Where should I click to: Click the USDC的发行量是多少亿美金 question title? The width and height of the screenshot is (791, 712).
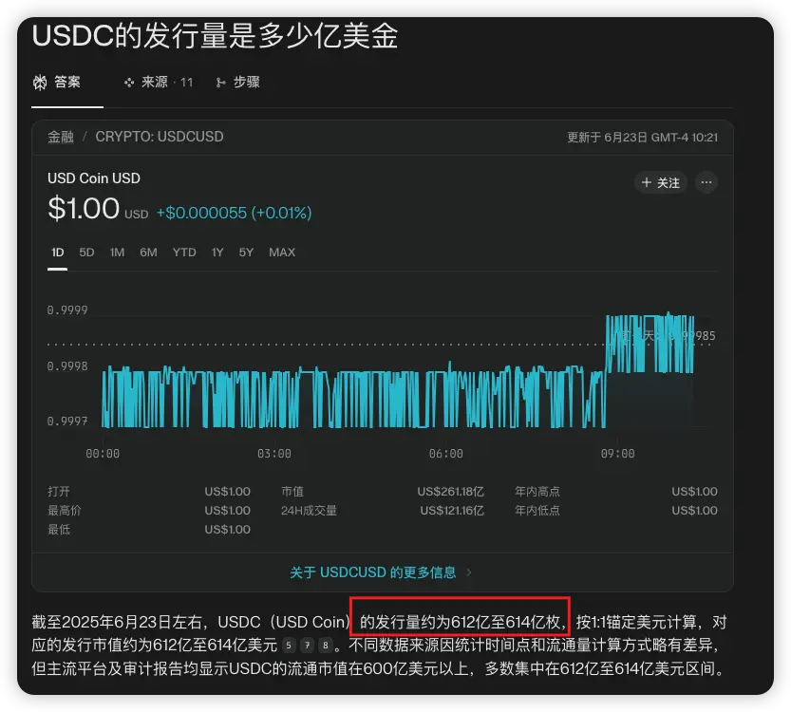pos(216,36)
